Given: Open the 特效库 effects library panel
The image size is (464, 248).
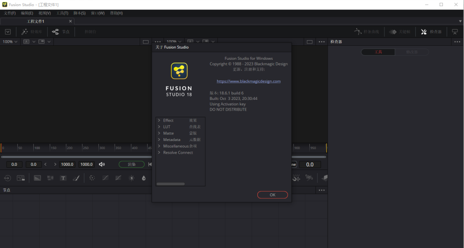Looking at the screenshot, I should coord(32,32).
